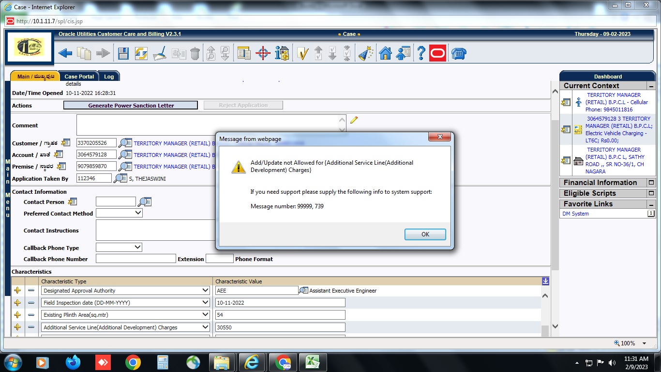Click the Save floppy disk icon

tap(123, 53)
